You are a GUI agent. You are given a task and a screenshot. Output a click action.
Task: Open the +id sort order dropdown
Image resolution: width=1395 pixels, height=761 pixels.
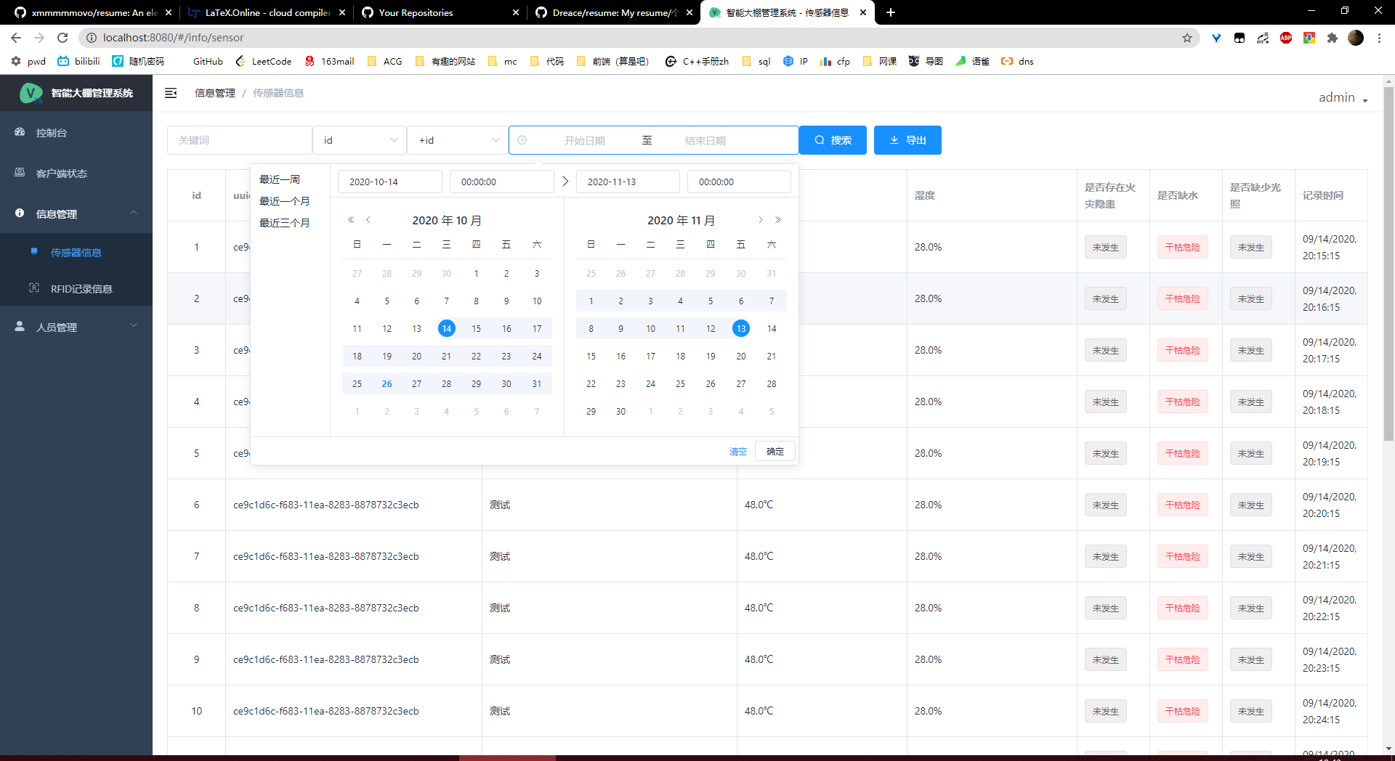(458, 140)
